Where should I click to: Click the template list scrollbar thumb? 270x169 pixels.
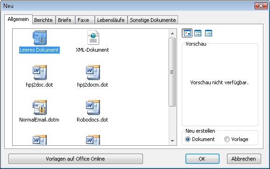coord(172,72)
